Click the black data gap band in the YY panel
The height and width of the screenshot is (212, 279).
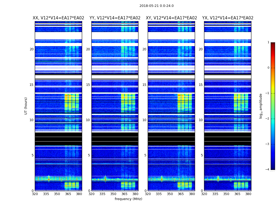(x=115, y=139)
